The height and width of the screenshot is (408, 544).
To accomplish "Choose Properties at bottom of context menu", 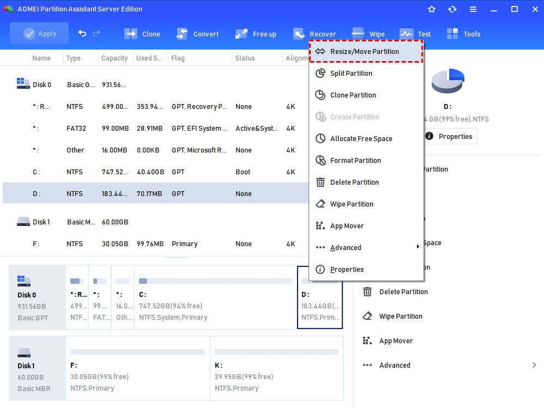I will click(x=366, y=269).
